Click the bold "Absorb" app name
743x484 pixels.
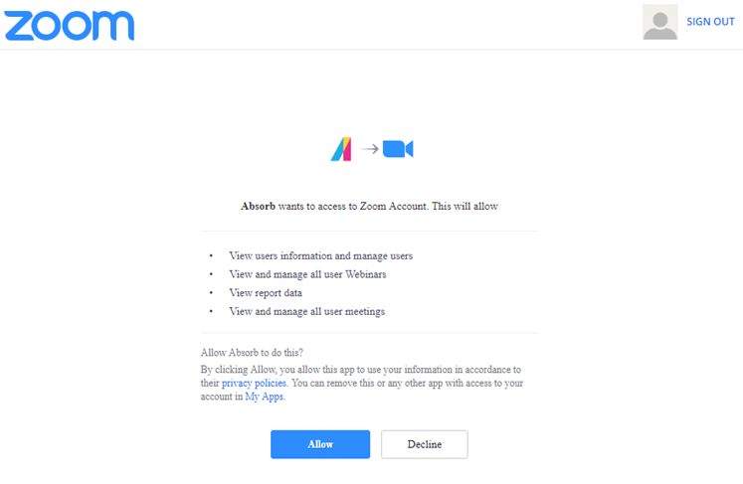[x=258, y=207]
